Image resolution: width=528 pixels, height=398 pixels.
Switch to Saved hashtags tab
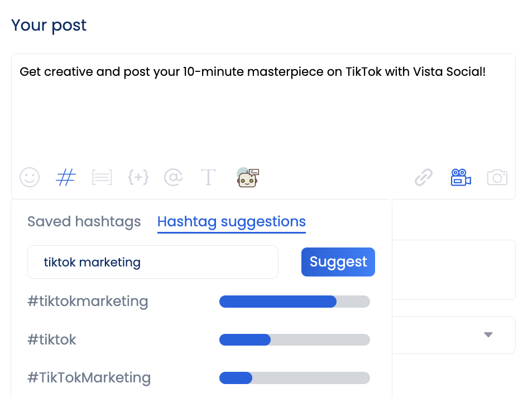tap(84, 221)
